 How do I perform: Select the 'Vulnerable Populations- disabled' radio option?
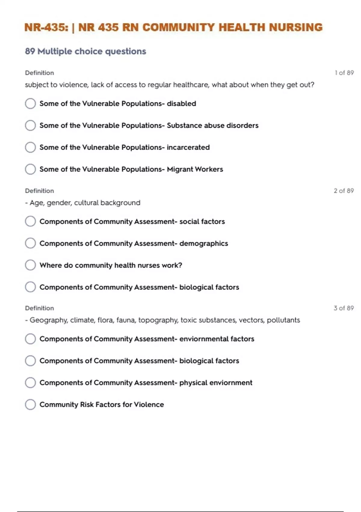tap(30, 104)
